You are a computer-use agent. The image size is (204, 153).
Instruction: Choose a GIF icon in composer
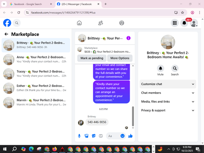(101, 136)
